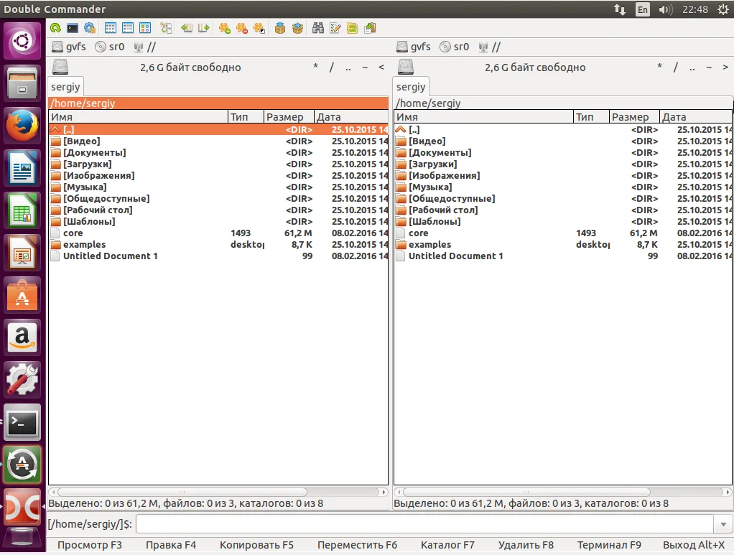
Task: Click the run terminal toolbar icon
Action: (73, 28)
